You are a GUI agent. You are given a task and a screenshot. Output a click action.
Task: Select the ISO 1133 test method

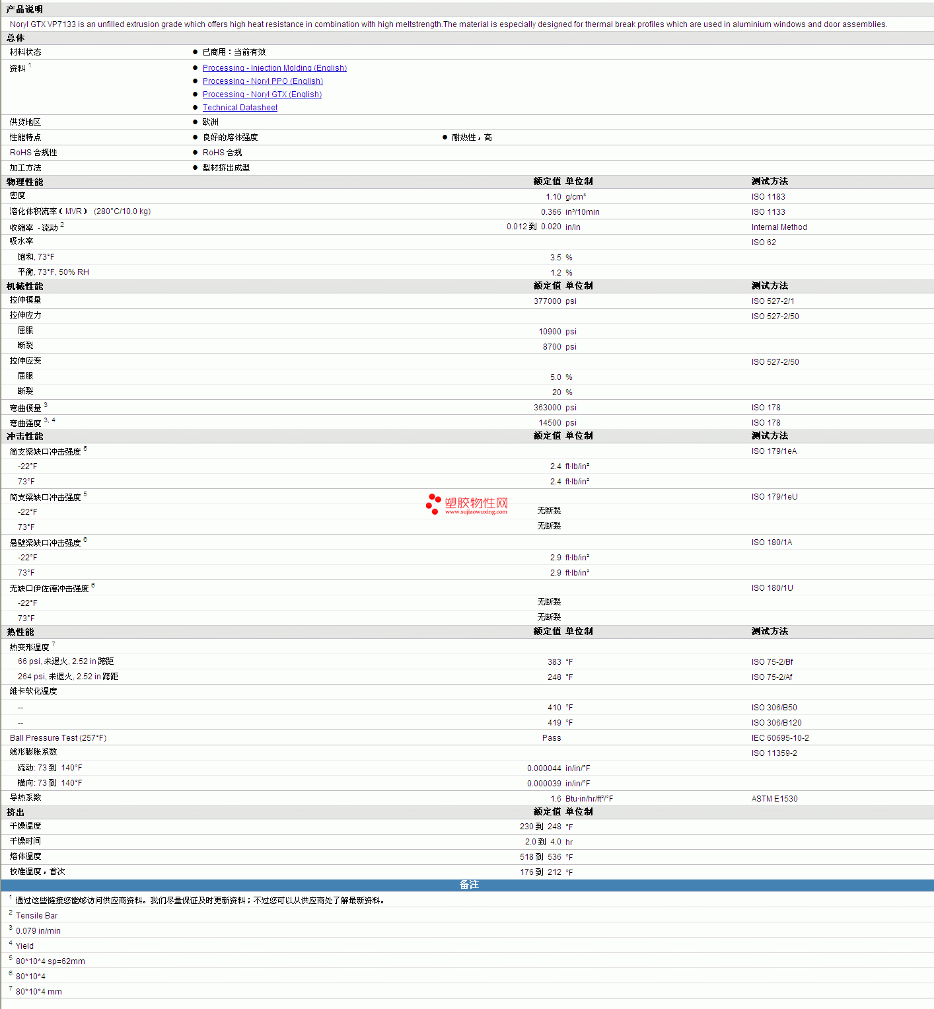[768, 212]
